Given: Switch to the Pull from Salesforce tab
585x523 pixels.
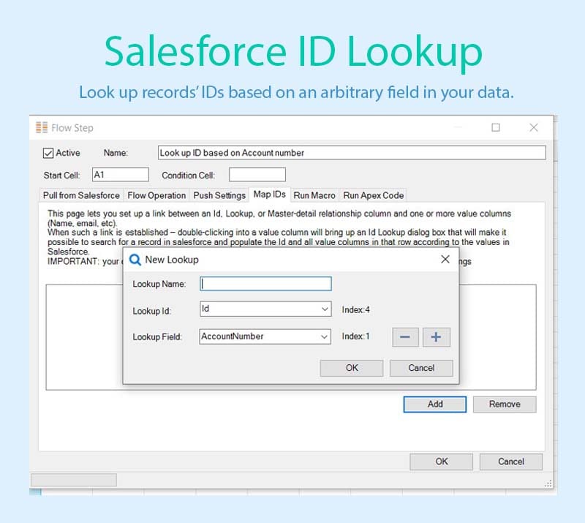Looking at the screenshot, I should pos(81,195).
